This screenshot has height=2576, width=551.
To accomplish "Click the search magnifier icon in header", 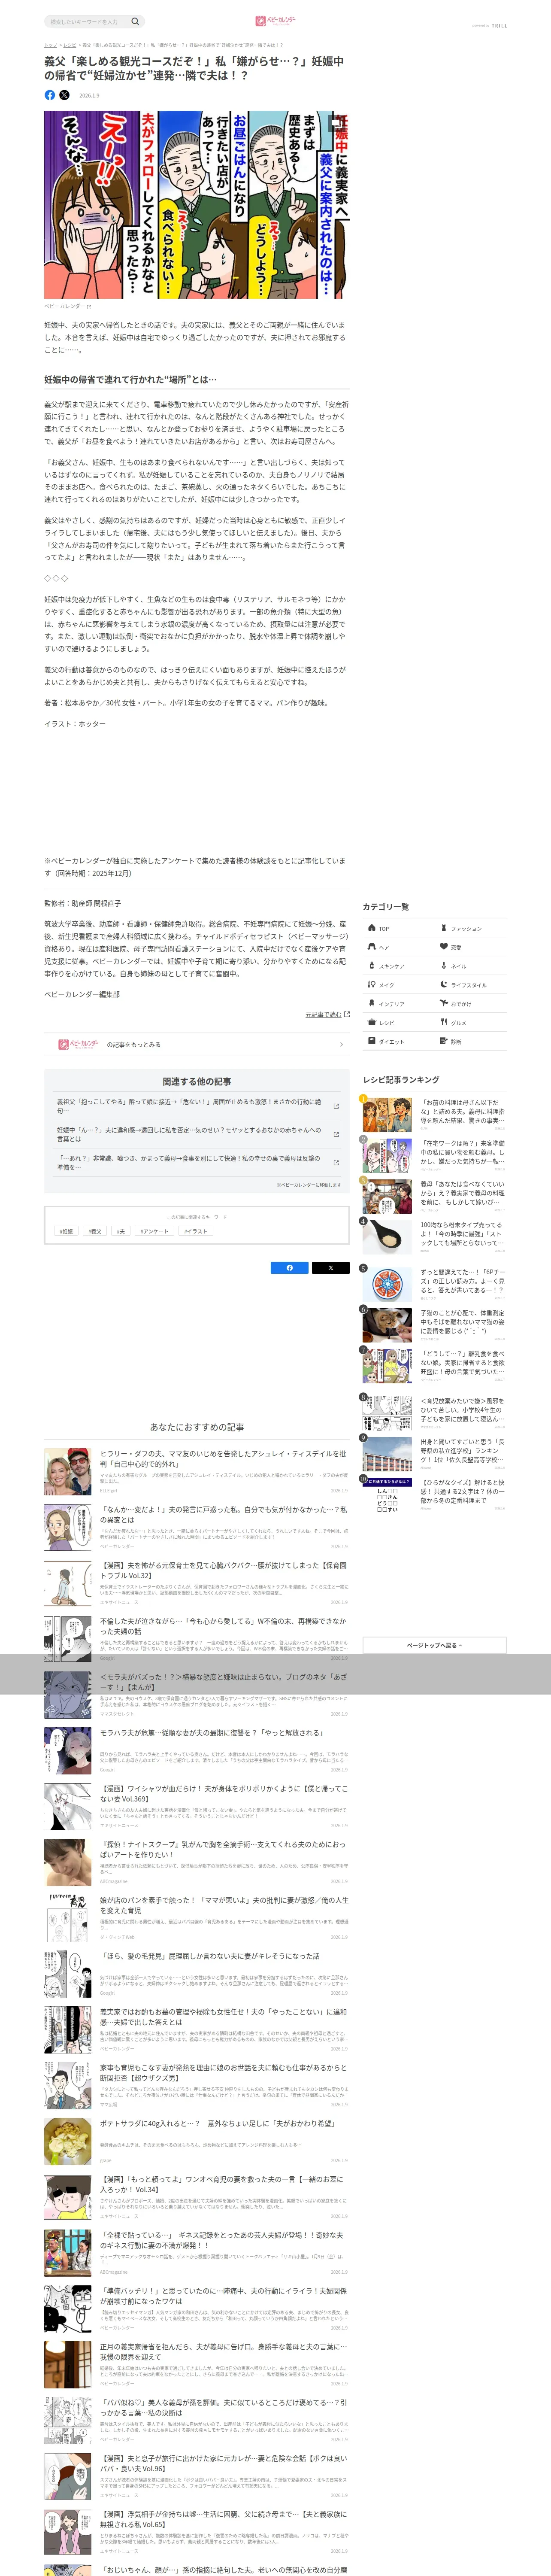I will pos(135,21).
